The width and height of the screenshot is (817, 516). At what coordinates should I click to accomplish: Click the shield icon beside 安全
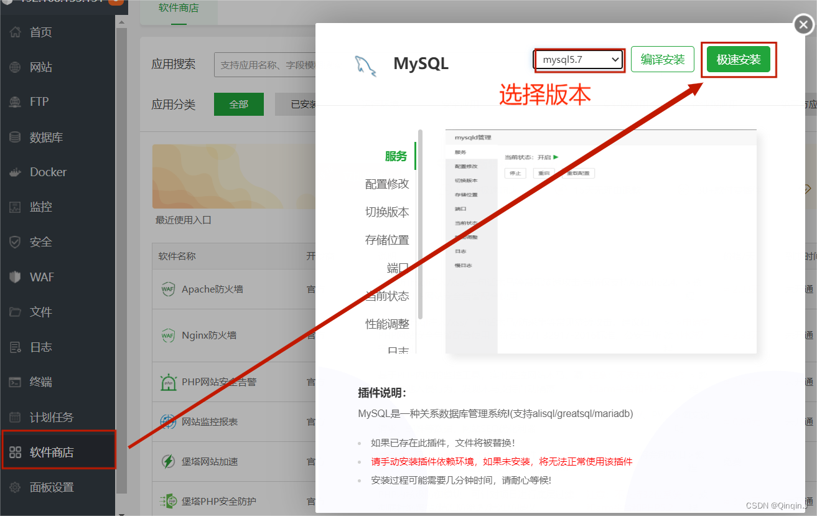click(16, 242)
